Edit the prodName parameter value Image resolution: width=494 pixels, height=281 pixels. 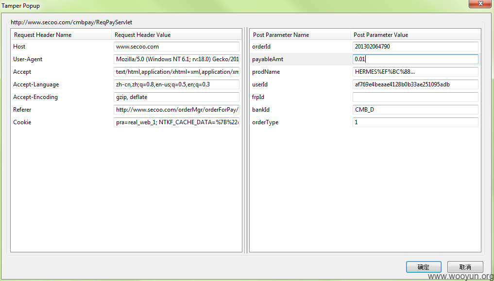[x=415, y=72]
